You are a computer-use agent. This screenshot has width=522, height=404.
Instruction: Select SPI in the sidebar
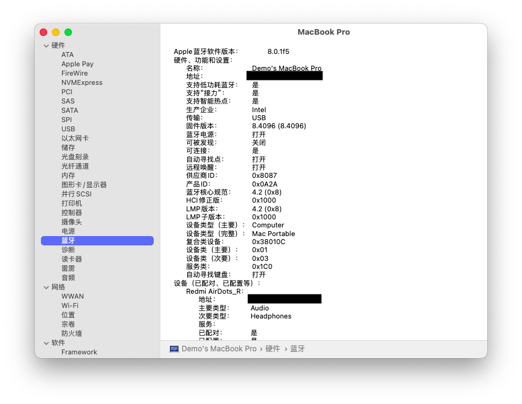(x=66, y=120)
